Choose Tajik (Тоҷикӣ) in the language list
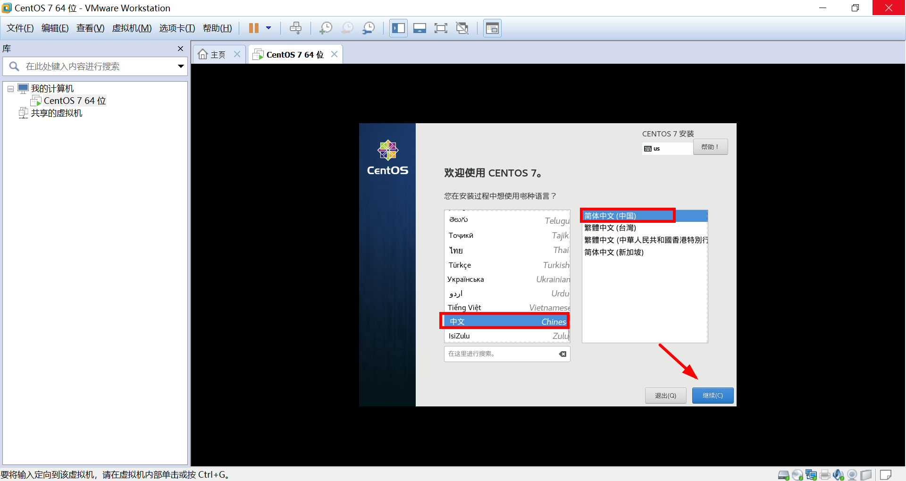The image size is (906, 481). pyautogui.click(x=507, y=235)
